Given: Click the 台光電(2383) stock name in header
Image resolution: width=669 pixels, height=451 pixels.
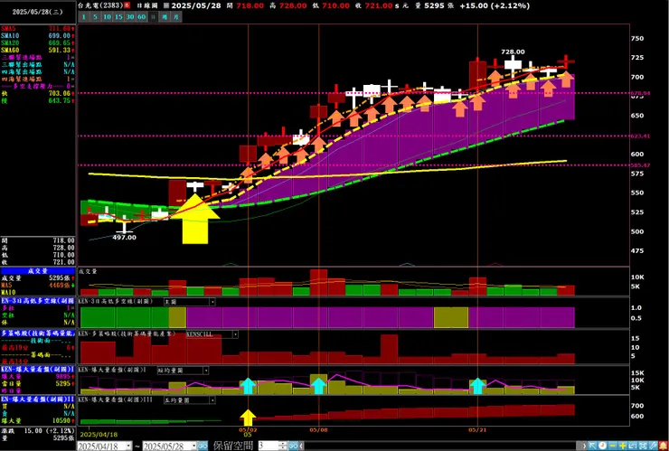Looking at the screenshot, I should (x=100, y=5).
